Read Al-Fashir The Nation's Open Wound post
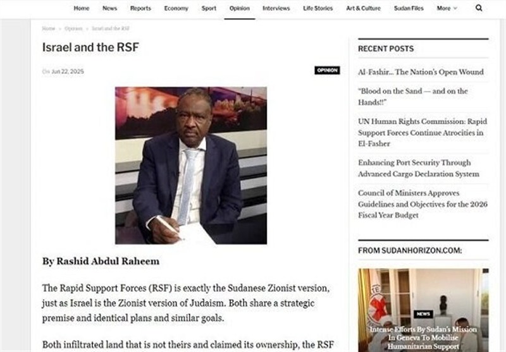Screen dimensions: 506x352 click(421, 72)
